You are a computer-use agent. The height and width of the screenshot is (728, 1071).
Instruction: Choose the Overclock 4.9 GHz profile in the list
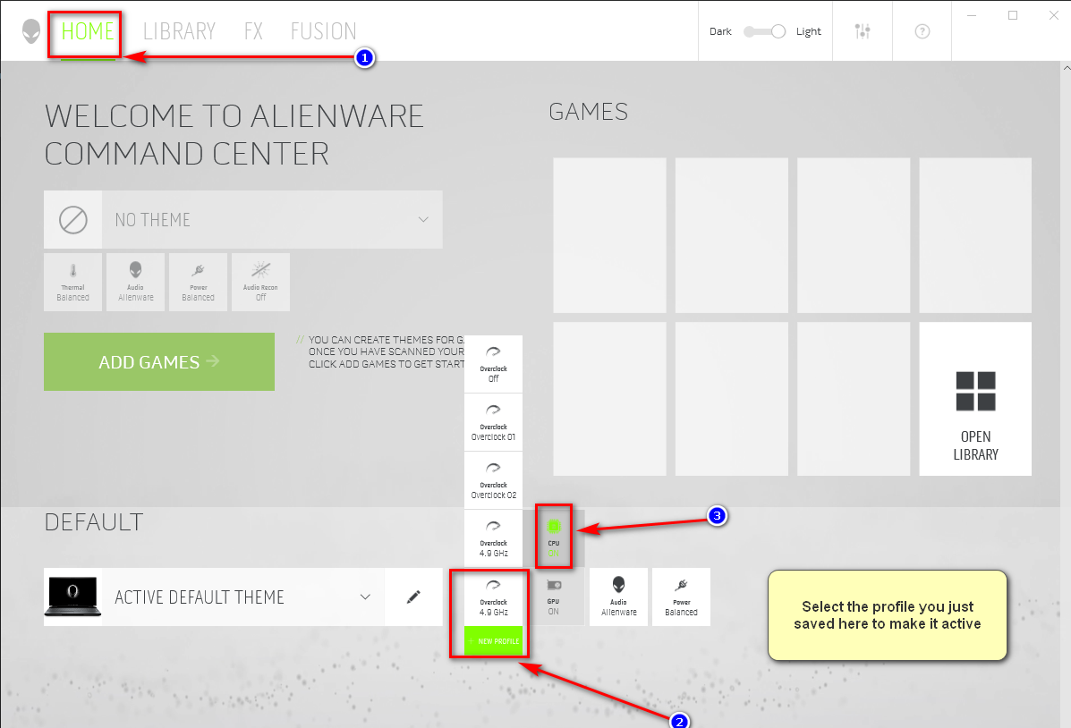[x=493, y=538]
